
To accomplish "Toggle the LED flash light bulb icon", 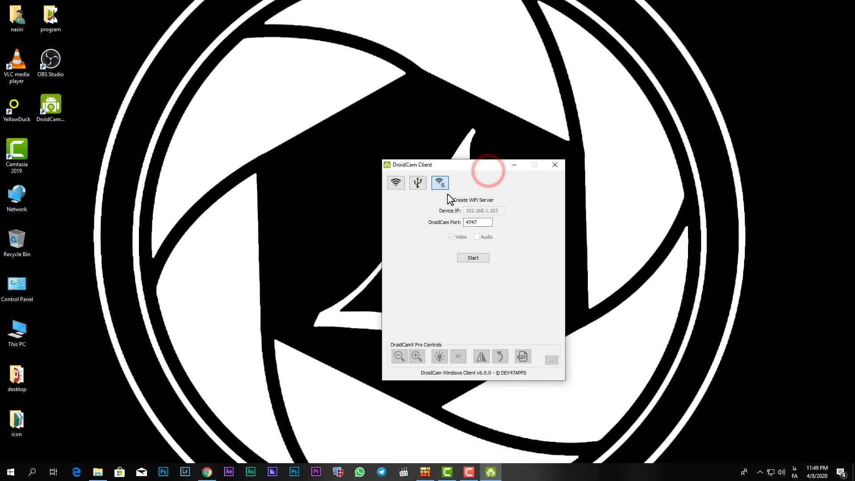I will pos(439,356).
